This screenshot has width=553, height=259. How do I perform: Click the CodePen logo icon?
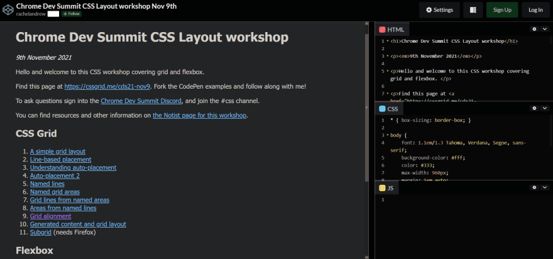(x=8, y=10)
